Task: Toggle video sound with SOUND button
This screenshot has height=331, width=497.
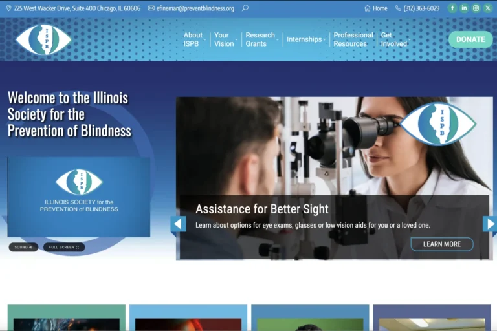Action: point(23,247)
